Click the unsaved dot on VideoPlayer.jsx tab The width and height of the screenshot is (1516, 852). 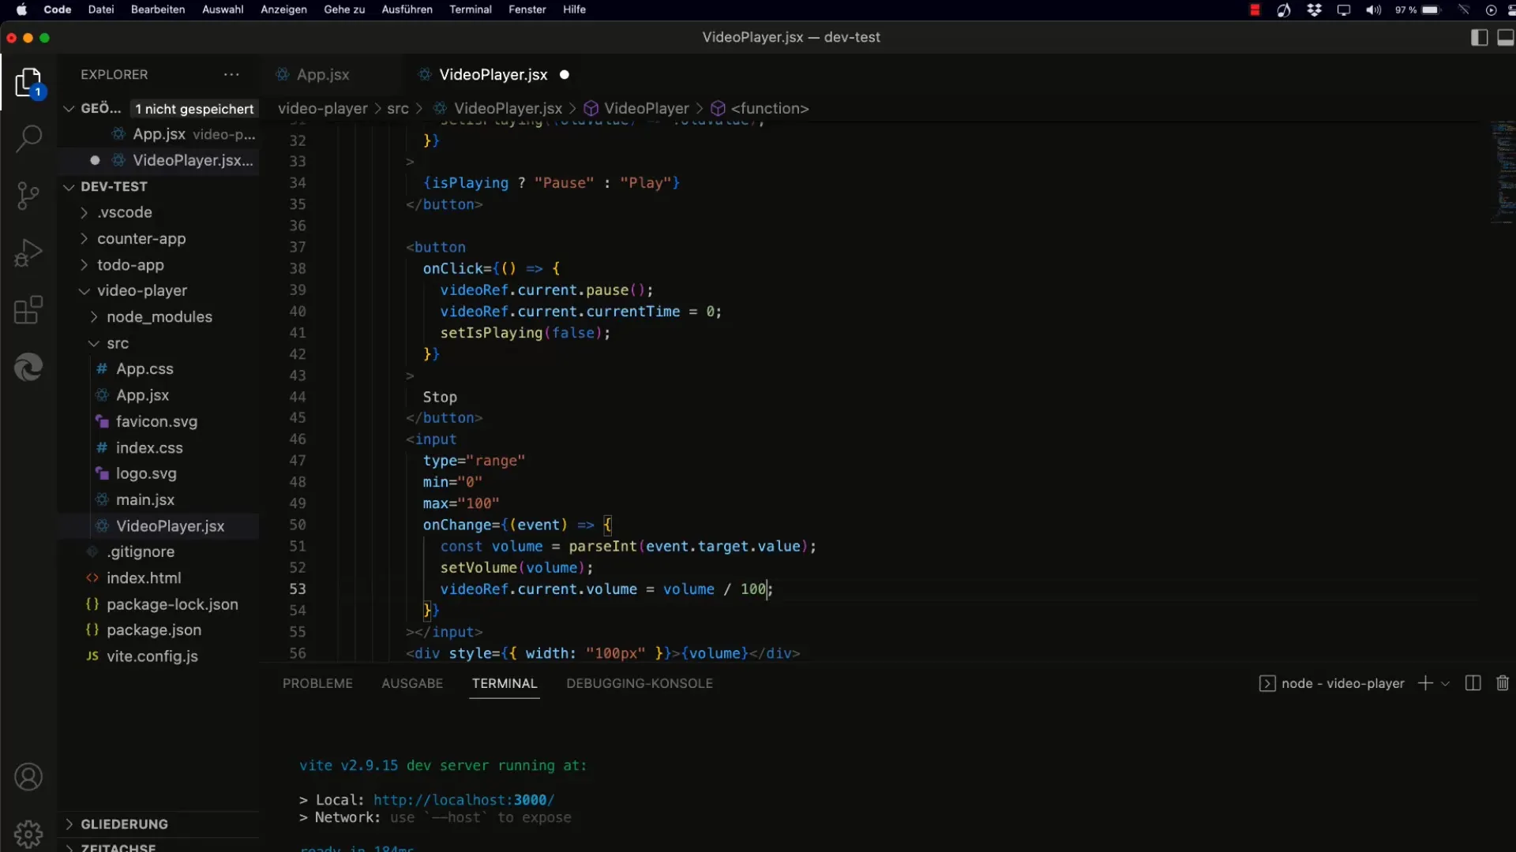click(565, 74)
